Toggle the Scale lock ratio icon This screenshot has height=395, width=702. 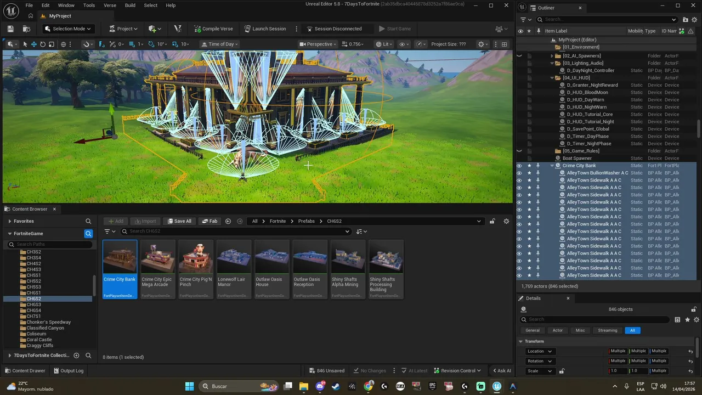[562, 371]
